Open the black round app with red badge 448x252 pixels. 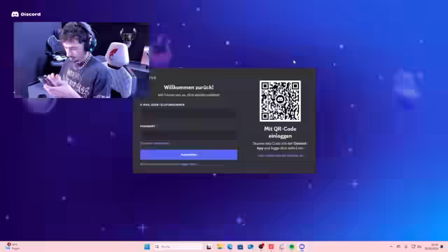point(261,246)
